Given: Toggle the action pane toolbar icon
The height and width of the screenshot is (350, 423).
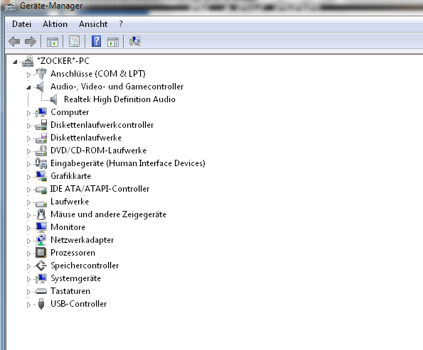Looking at the screenshot, I should (x=113, y=42).
